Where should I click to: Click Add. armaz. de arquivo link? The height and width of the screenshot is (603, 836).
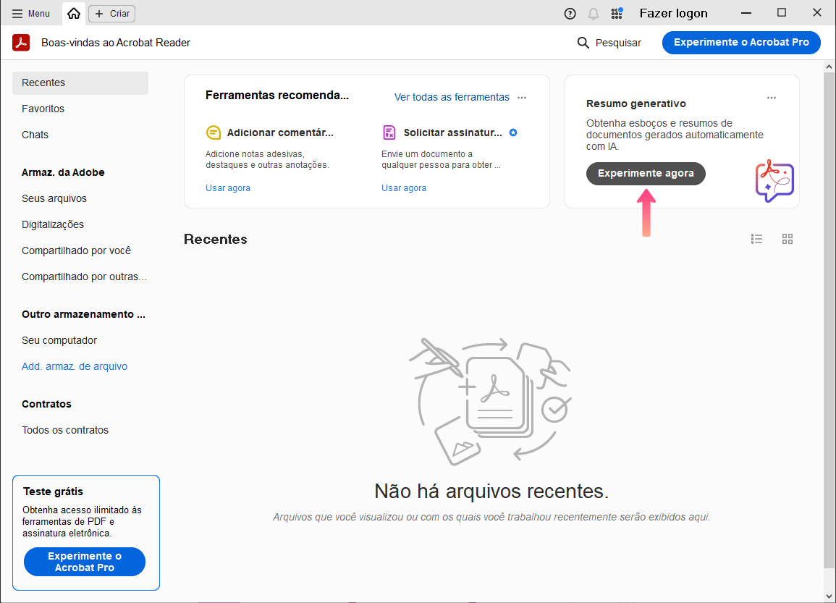(74, 366)
